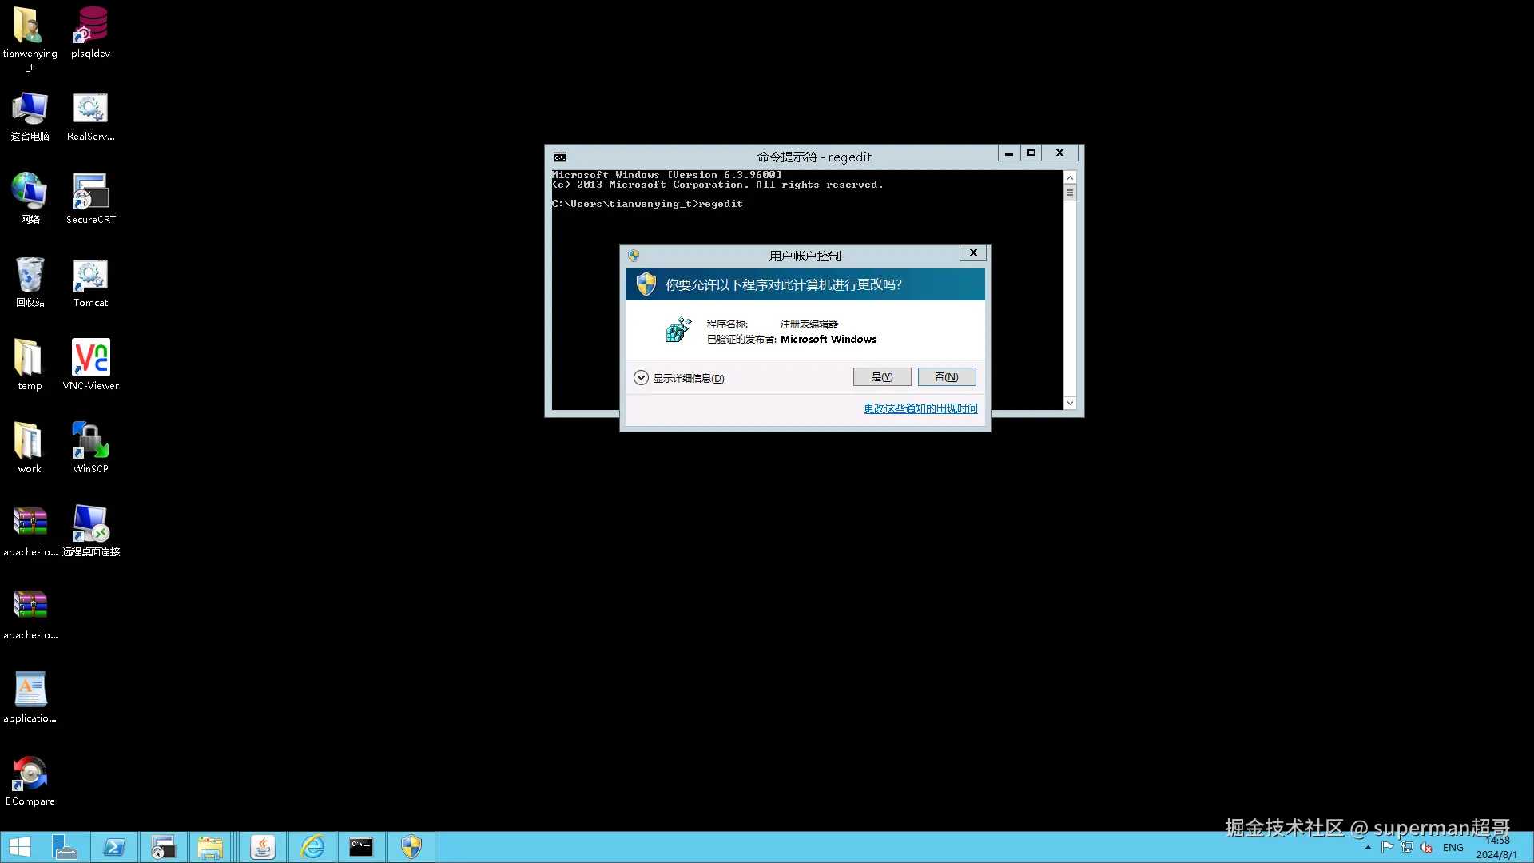
Task: Select the plsqldev desktop icon
Action: 90,32
